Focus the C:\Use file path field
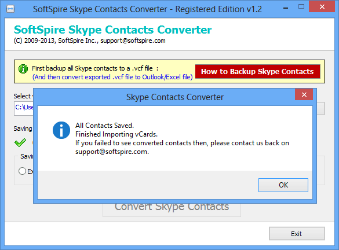The height and width of the screenshot is (250, 339). point(24,109)
